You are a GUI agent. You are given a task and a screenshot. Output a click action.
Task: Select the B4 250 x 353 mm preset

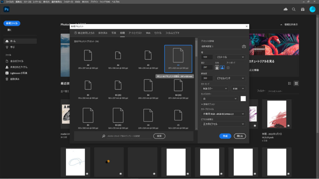(x=148, y=89)
